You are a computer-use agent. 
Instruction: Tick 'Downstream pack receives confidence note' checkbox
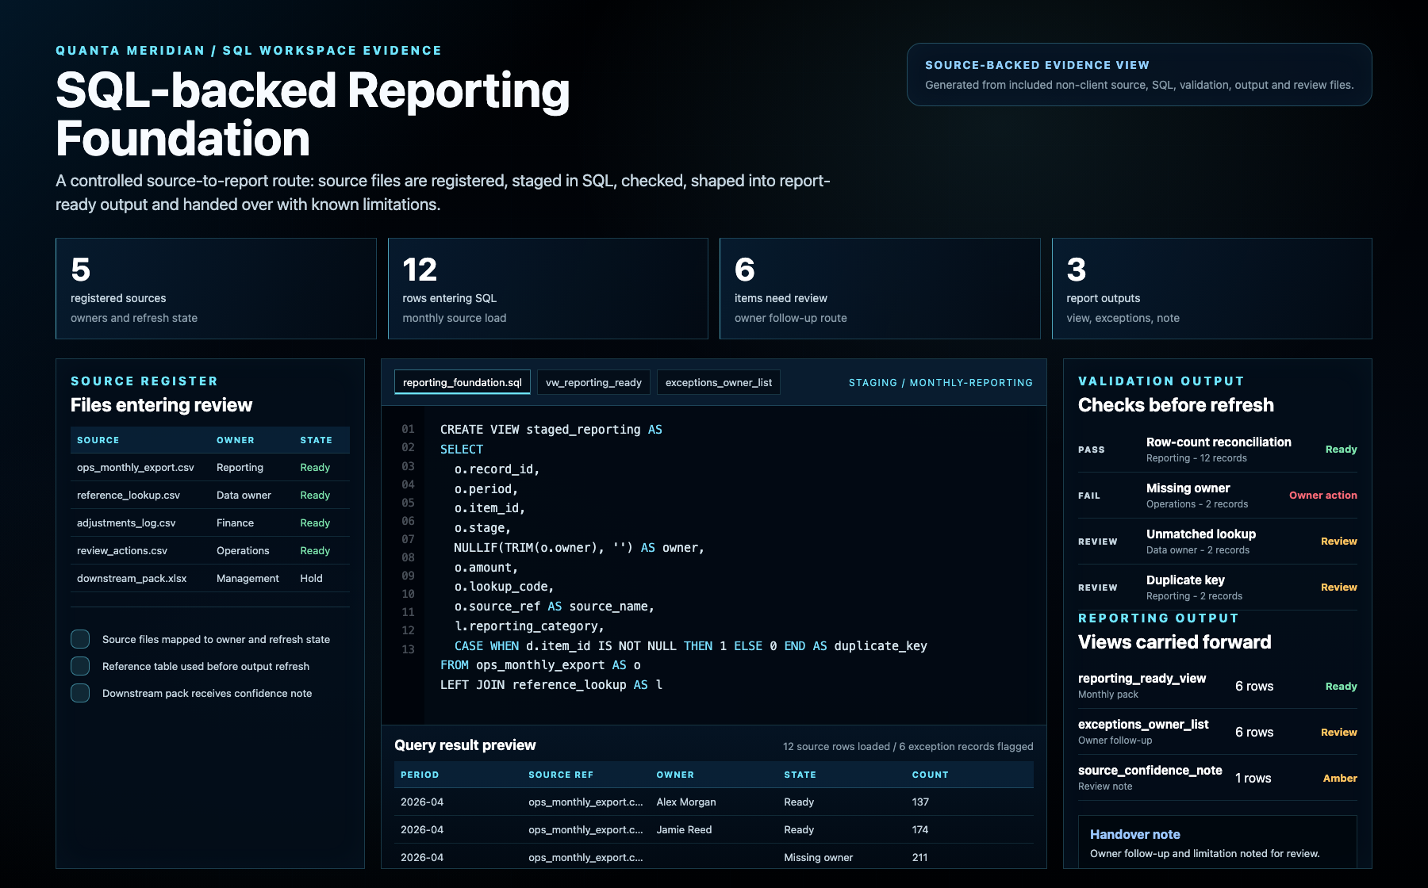pyautogui.click(x=80, y=693)
